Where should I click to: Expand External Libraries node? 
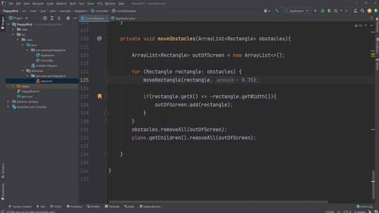[8, 102]
